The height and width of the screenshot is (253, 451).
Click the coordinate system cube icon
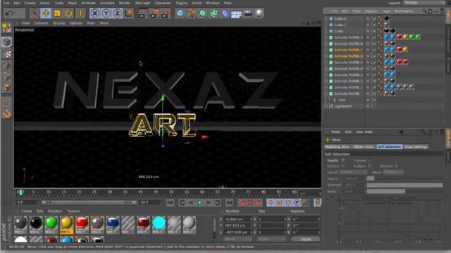pyautogui.click(x=129, y=13)
